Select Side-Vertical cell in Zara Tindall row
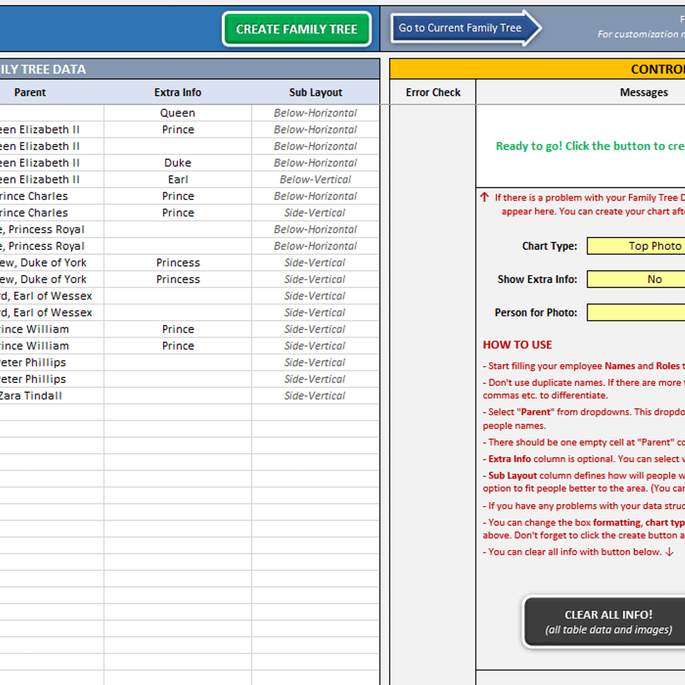Viewport: 685px width, 685px height. pos(316,396)
